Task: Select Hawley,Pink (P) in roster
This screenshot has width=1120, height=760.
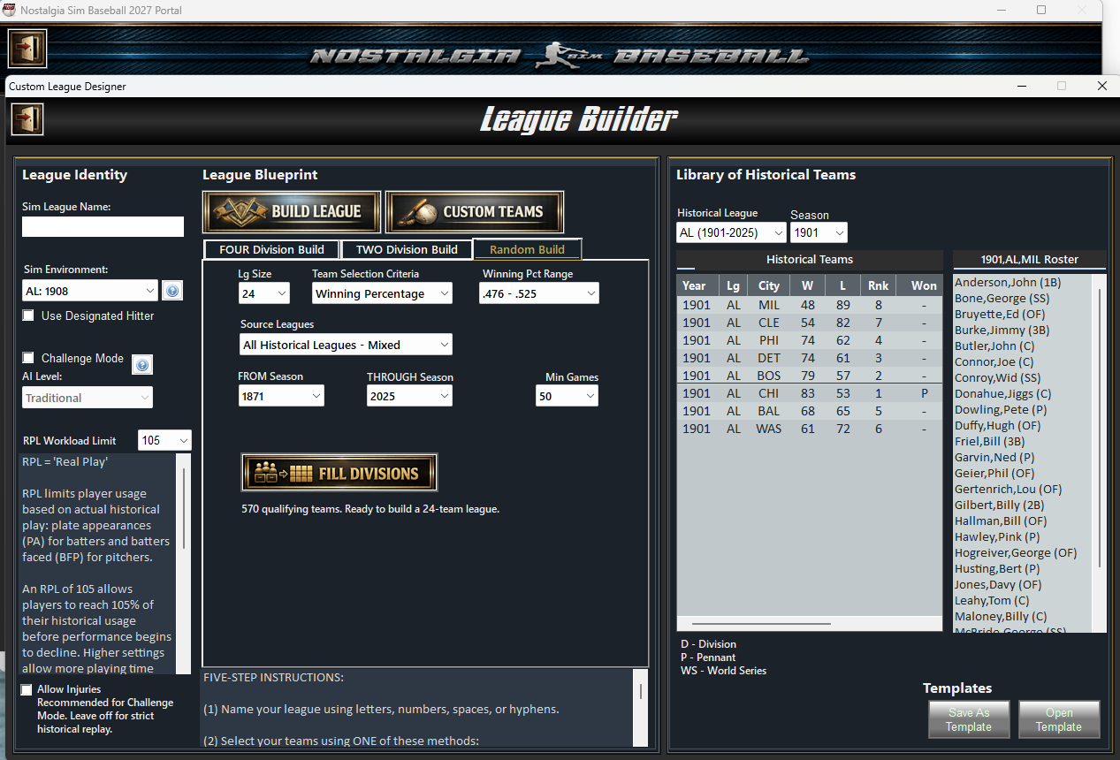Action: pyautogui.click(x=997, y=537)
